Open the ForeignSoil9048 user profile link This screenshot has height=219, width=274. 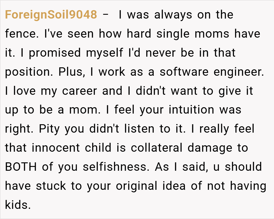pos(51,15)
